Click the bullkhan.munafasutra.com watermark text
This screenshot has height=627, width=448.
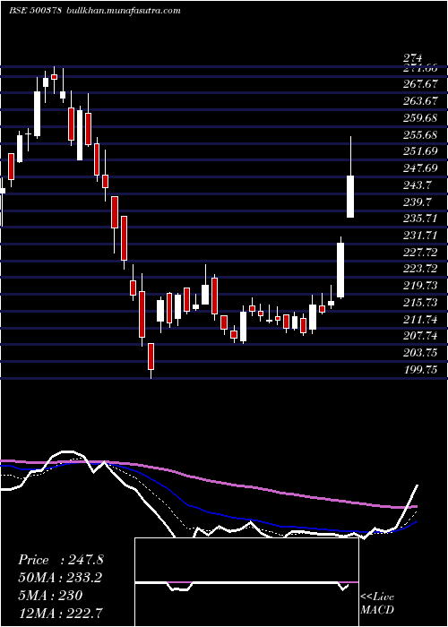point(125,11)
